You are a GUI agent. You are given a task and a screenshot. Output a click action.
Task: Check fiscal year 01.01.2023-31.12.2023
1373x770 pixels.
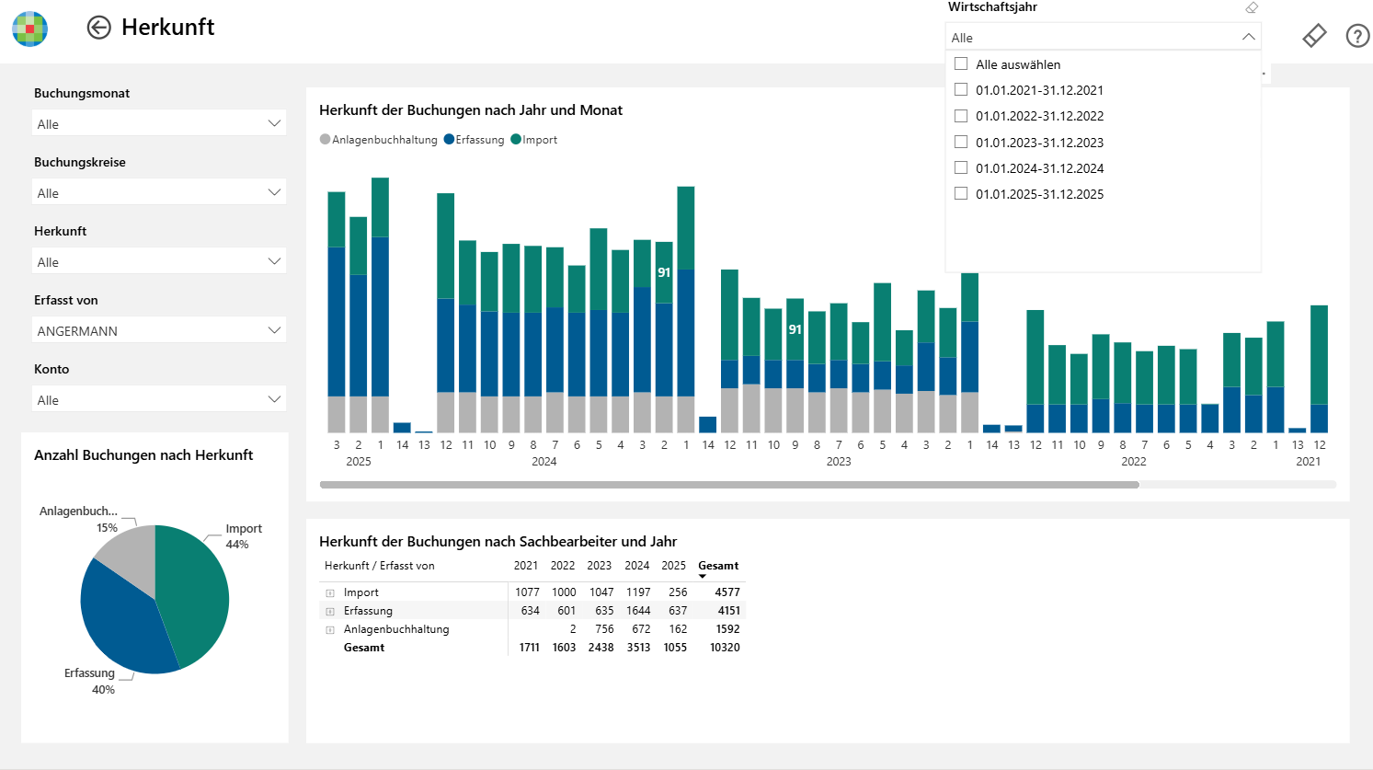click(961, 142)
